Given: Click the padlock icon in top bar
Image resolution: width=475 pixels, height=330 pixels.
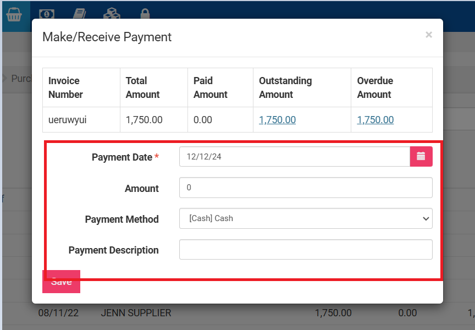Looking at the screenshot, I should pos(145,14).
